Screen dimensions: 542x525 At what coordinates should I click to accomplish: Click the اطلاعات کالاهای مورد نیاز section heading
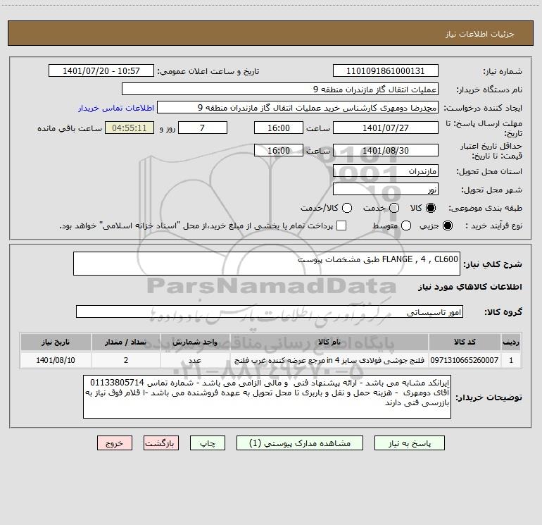coord(469,287)
